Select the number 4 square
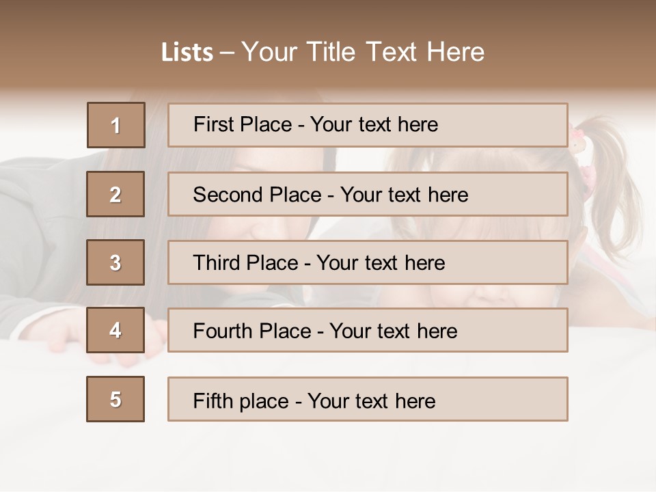 [115, 331]
